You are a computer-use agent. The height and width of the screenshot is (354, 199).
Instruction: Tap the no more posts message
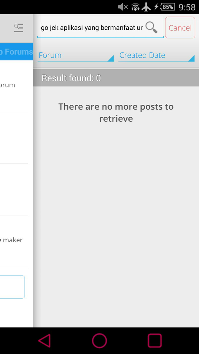pyautogui.click(x=116, y=112)
